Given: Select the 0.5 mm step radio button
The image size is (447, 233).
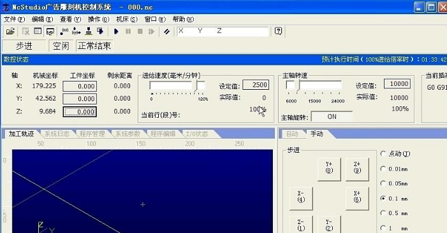Looking at the screenshot, I should pyautogui.click(x=383, y=213).
